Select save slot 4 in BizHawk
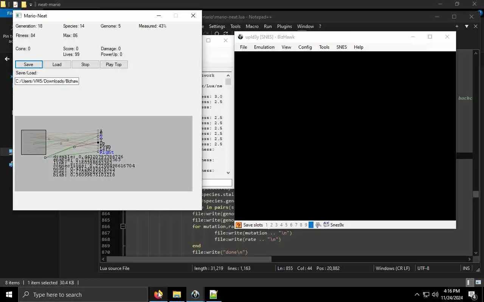Screen dimensions: 484x302 (281, 225)
